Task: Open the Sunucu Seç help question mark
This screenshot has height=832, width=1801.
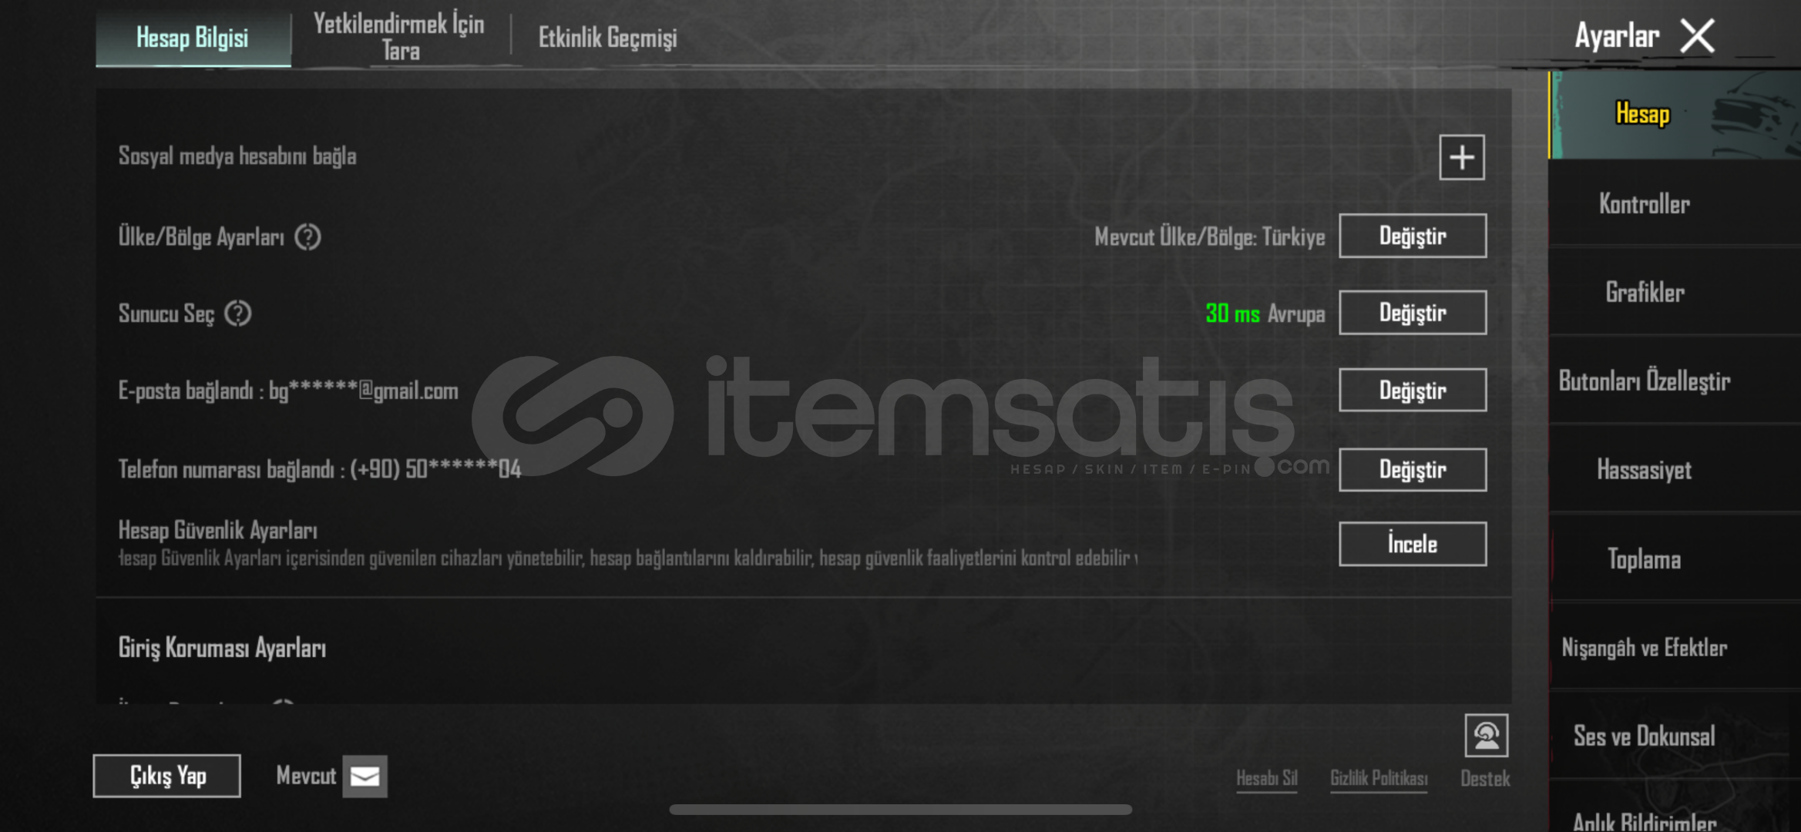Action: [238, 314]
